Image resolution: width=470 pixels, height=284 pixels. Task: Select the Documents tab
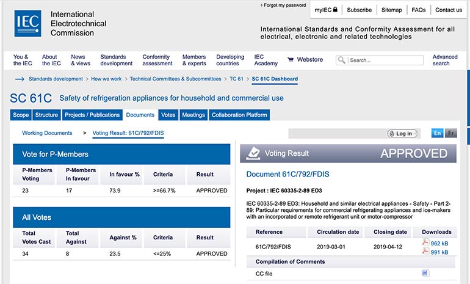[140, 115]
